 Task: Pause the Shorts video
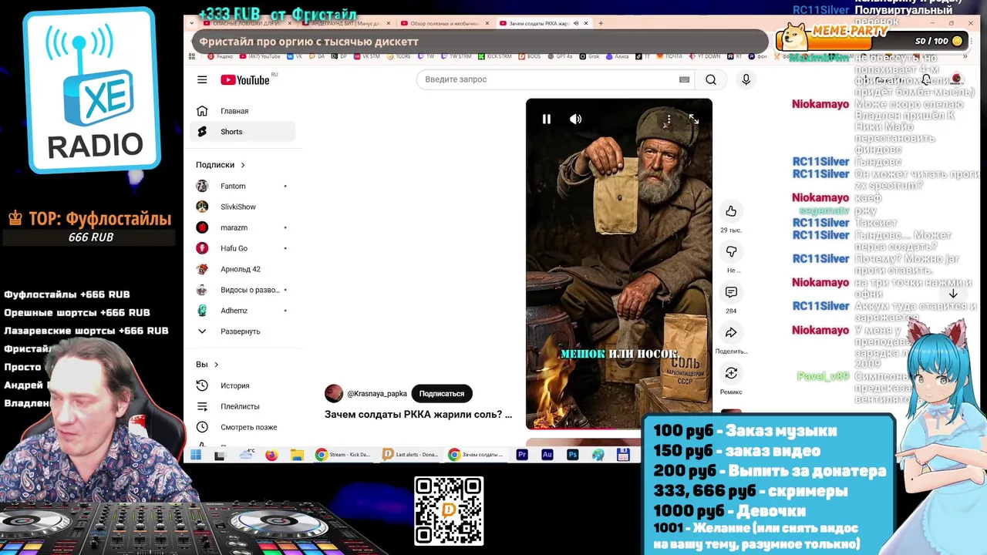click(547, 119)
